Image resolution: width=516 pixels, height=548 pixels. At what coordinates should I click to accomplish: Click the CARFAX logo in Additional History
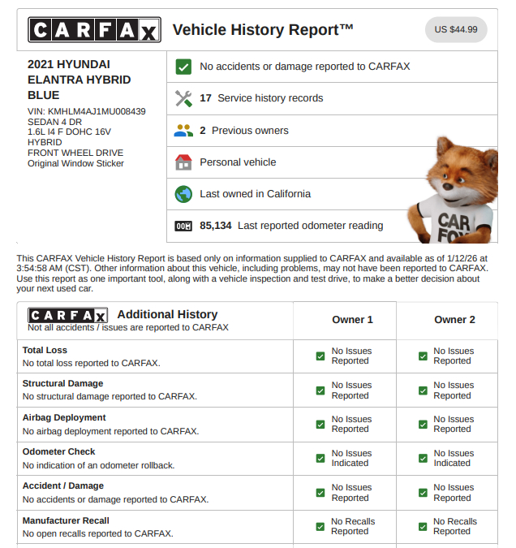point(67,315)
